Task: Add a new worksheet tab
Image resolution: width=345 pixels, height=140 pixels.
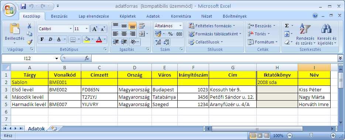Action: point(54,129)
